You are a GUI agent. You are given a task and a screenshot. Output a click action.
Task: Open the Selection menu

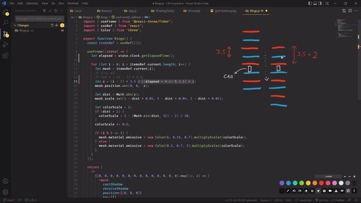pos(32,3)
